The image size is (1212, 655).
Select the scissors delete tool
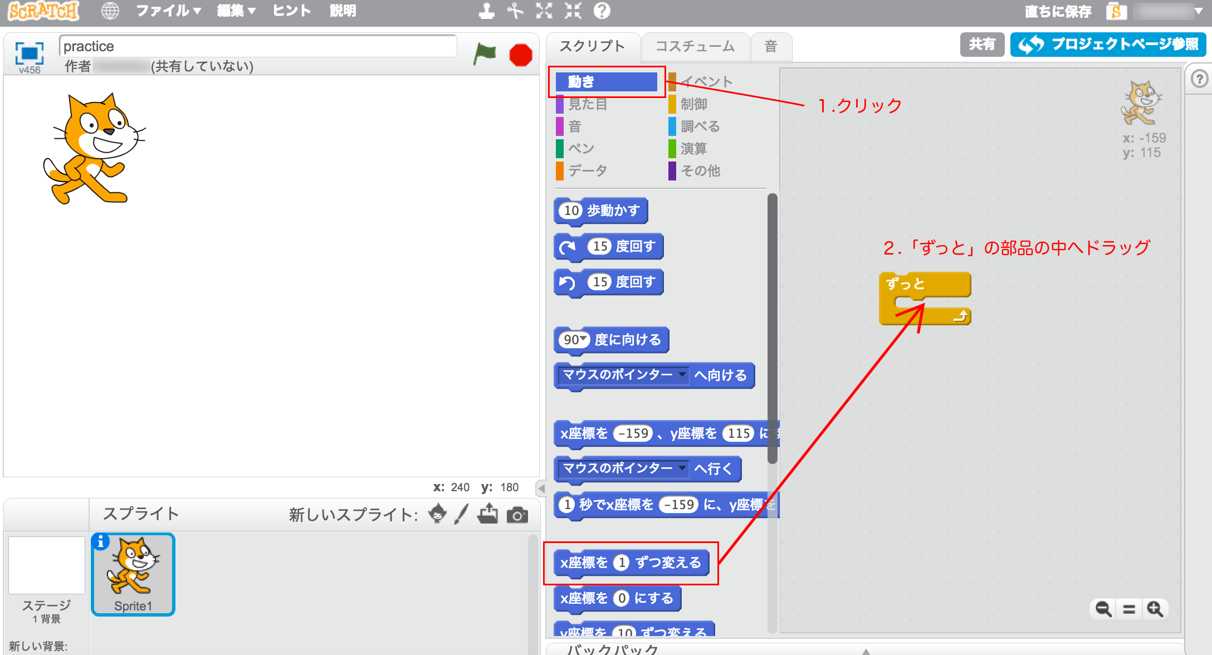click(x=516, y=11)
